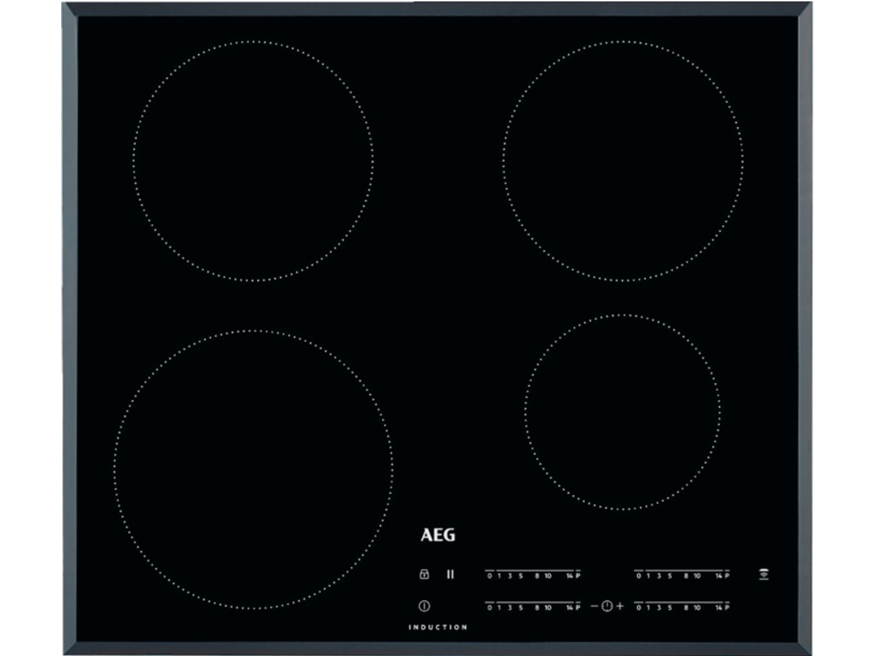Tap the timer clock icon
The image size is (875, 656).
click(606, 606)
